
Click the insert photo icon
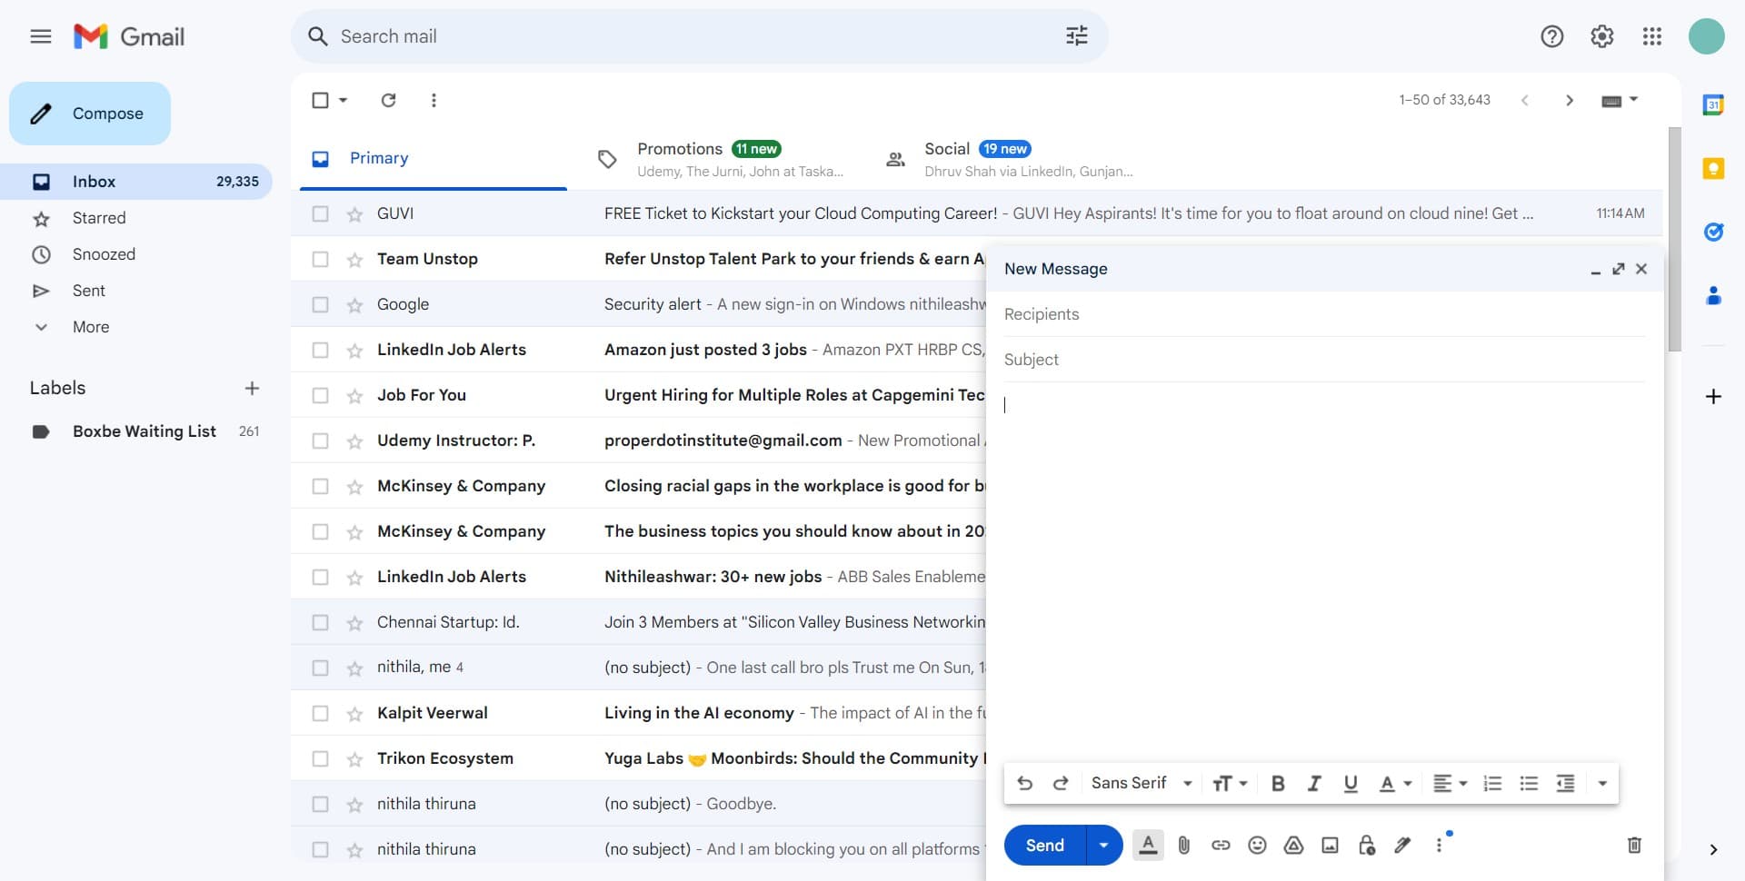coord(1330,846)
